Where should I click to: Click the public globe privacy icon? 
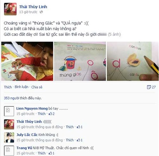41,12
